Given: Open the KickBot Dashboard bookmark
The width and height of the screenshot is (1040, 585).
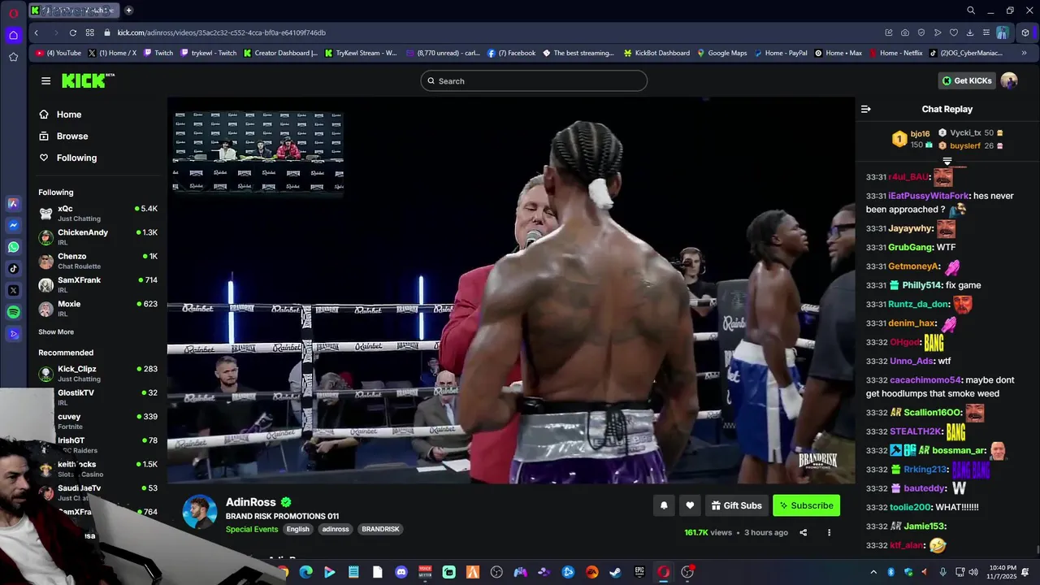Looking at the screenshot, I should point(656,53).
